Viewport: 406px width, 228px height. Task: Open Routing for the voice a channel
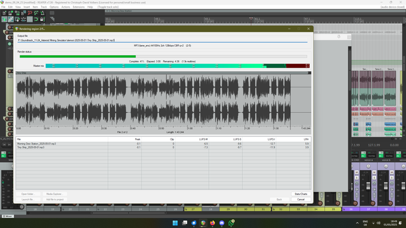coord(372,156)
